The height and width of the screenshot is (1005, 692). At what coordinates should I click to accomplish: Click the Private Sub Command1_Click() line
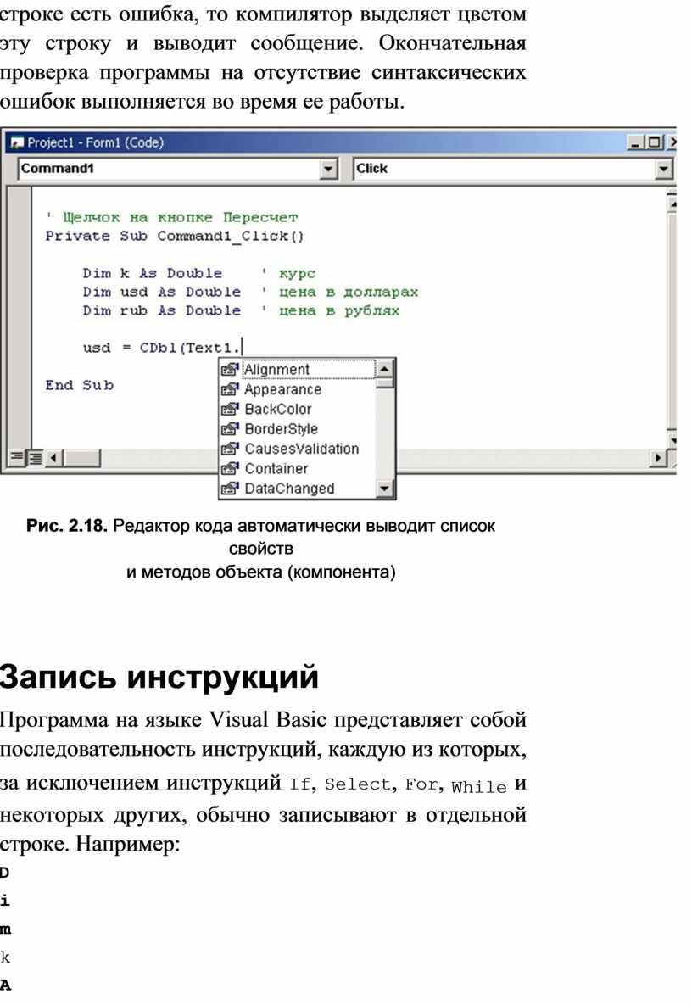click(x=175, y=237)
